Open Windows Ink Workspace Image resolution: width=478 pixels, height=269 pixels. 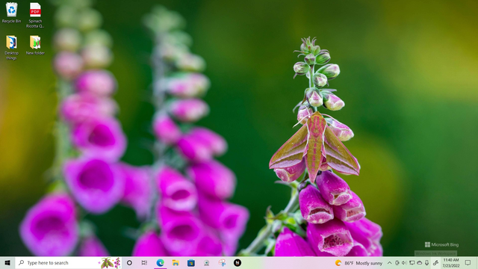(x=435, y=262)
